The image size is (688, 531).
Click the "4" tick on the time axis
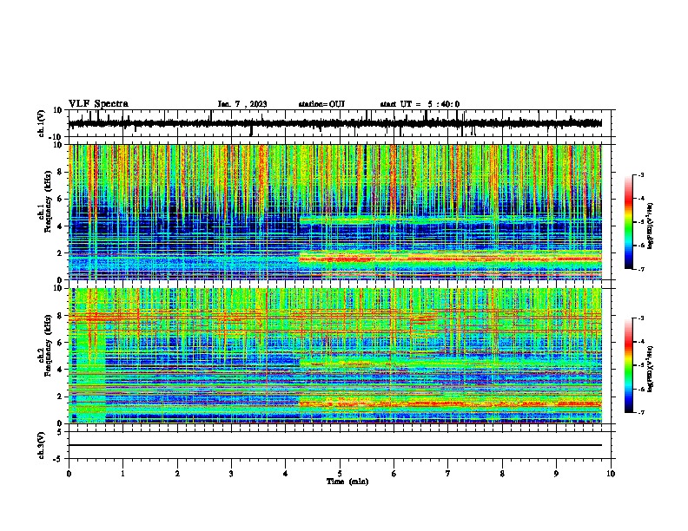pyautogui.click(x=286, y=474)
